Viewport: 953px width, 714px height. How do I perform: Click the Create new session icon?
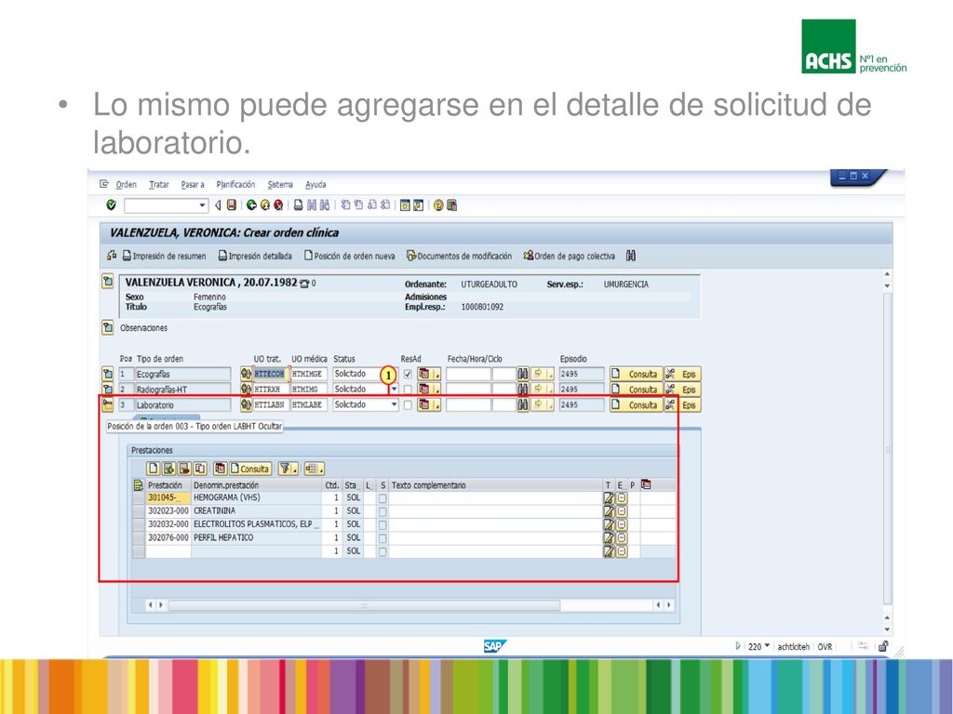click(x=405, y=205)
